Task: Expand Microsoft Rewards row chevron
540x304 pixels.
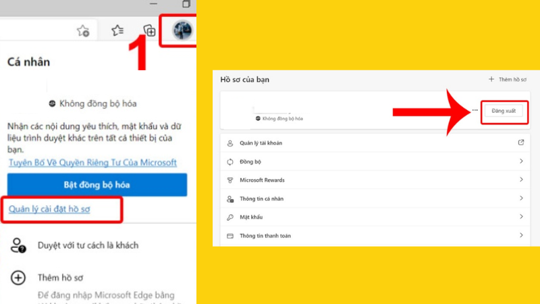Action: 520,180
